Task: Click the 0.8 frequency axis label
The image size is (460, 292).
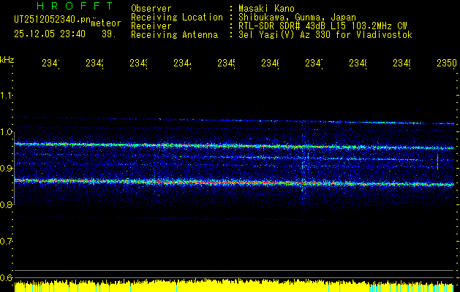Action: coord(7,205)
